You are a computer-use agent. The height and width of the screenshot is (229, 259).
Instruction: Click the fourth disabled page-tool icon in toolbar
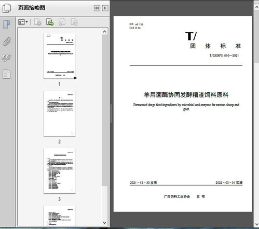[74, 22]
